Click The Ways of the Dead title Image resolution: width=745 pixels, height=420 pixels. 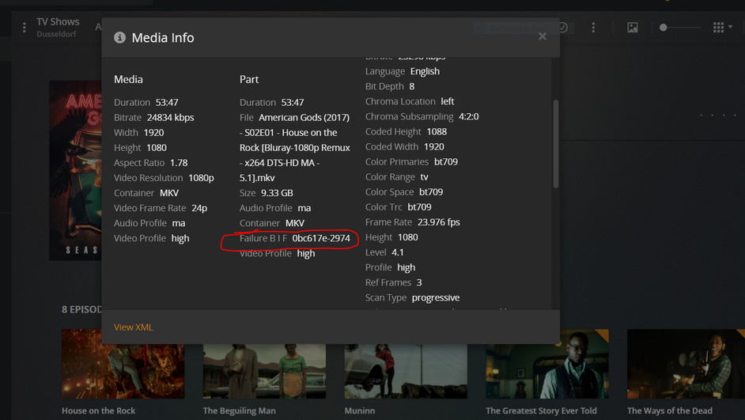pyautogui.click(x=669, y=411)
